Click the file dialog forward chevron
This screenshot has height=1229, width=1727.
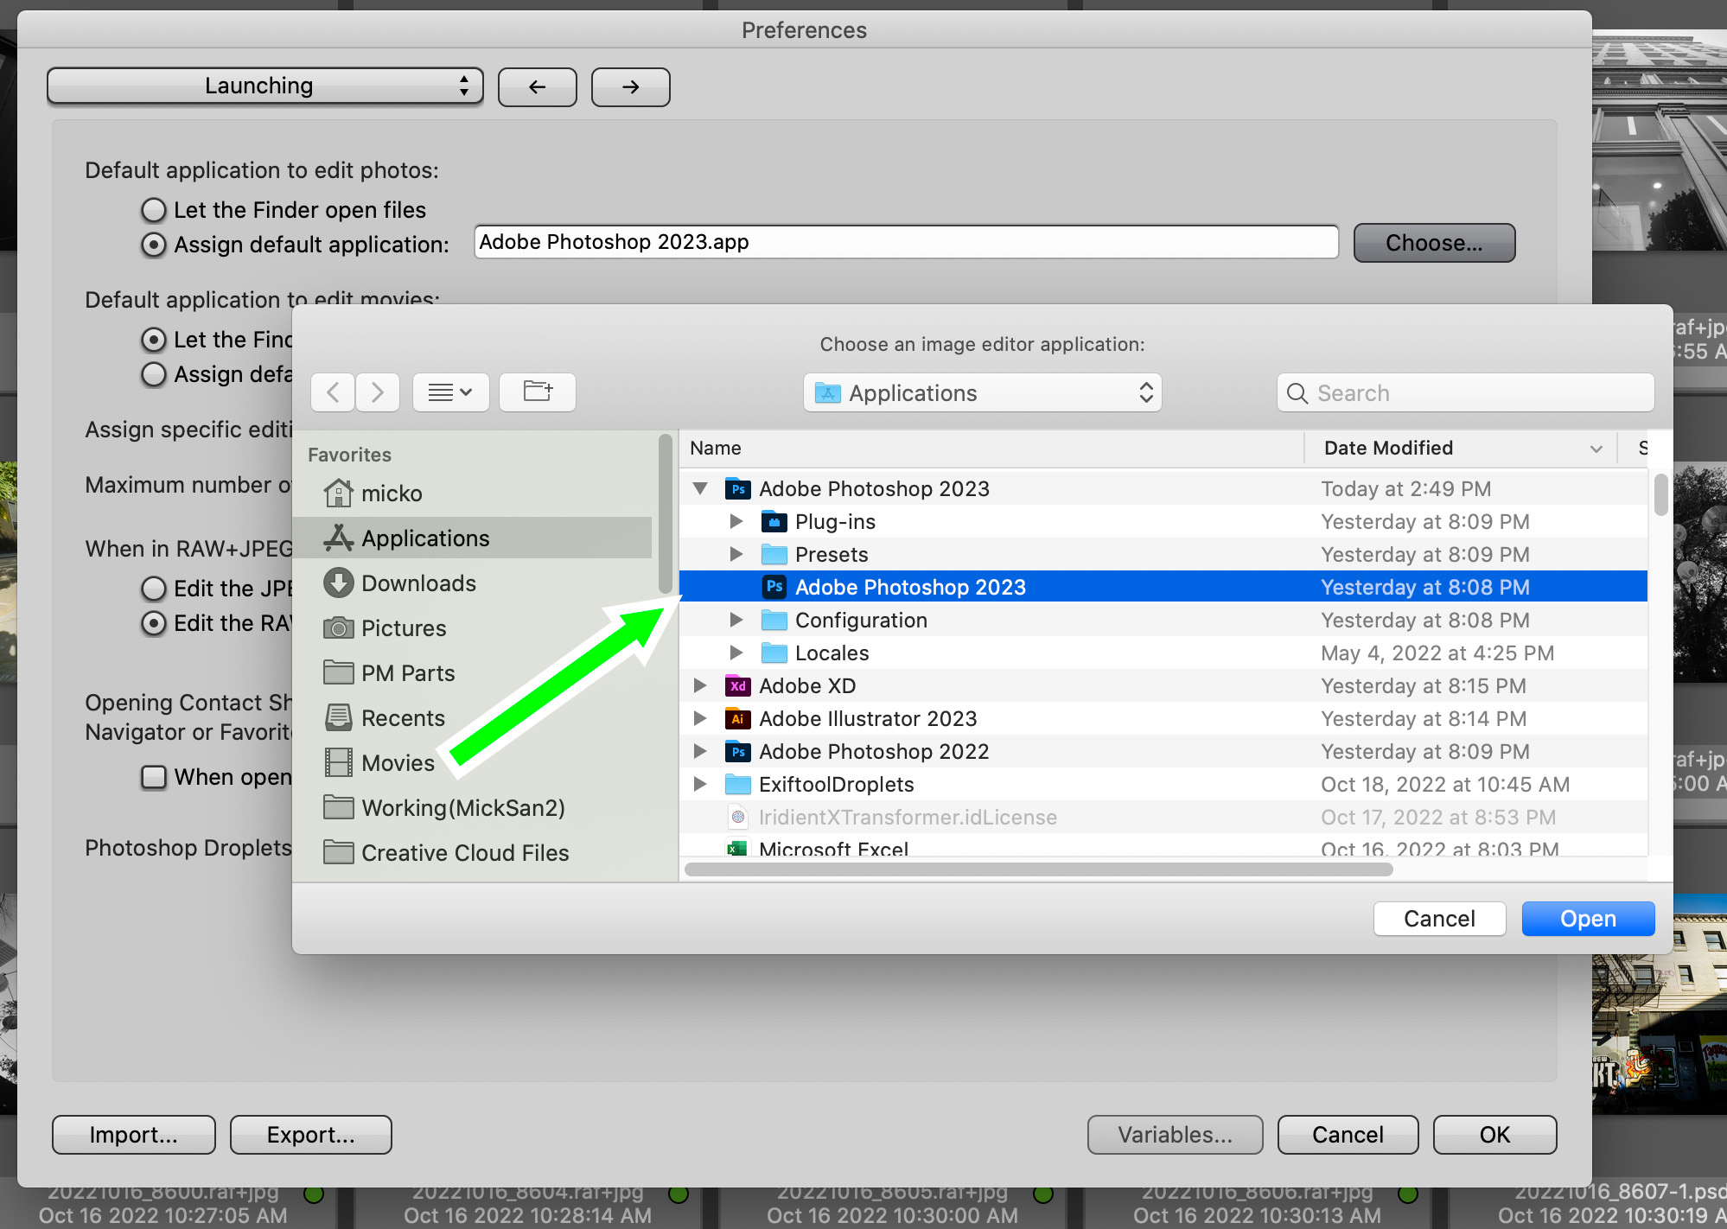(x=378, y=392)
